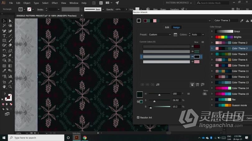252x141 pixels.
Task: Toggle the Recolor Art checkbox
Action: pyautogui.click(x=138, y=117)
